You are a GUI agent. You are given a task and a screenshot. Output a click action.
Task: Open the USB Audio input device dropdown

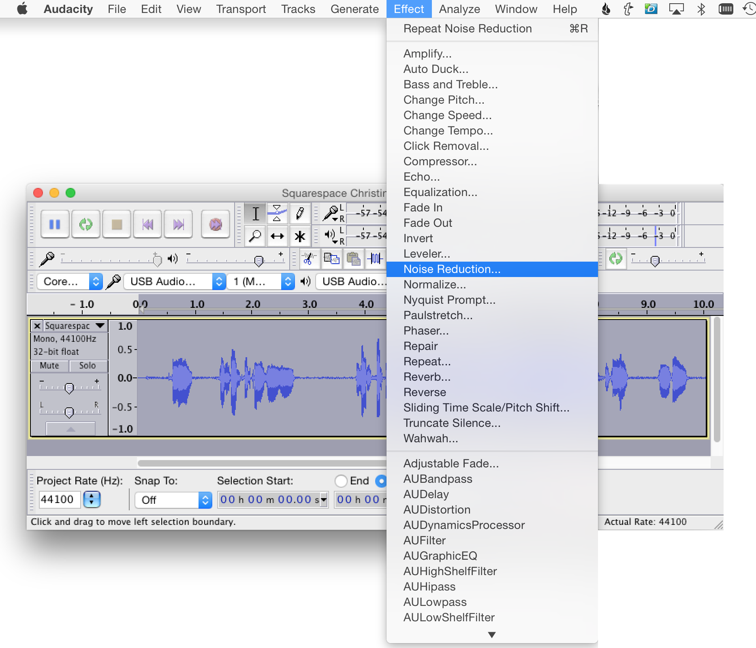tap(175, 281)
